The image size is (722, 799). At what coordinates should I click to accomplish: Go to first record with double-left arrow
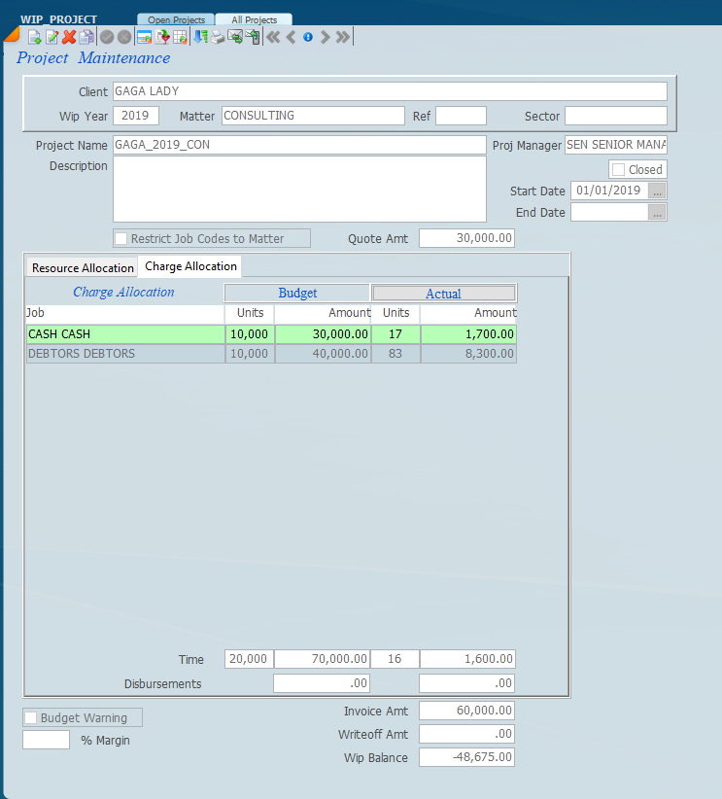click(x=273, y=37)
